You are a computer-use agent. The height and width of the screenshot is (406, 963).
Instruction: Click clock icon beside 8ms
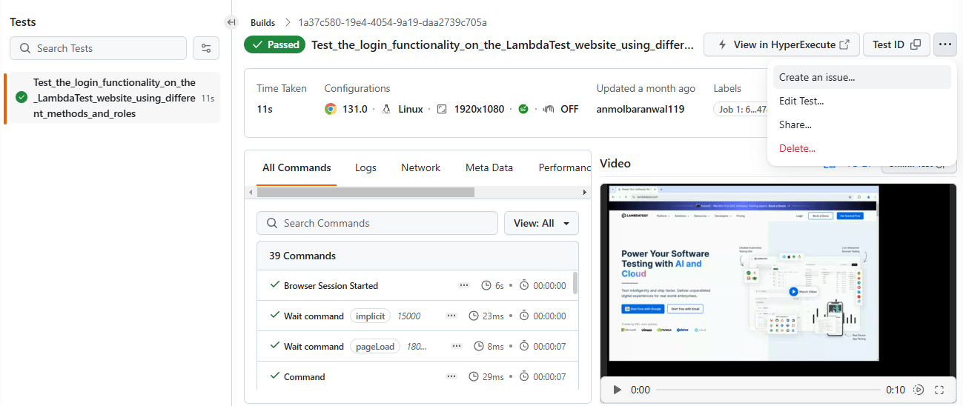[x=478, y=346]
